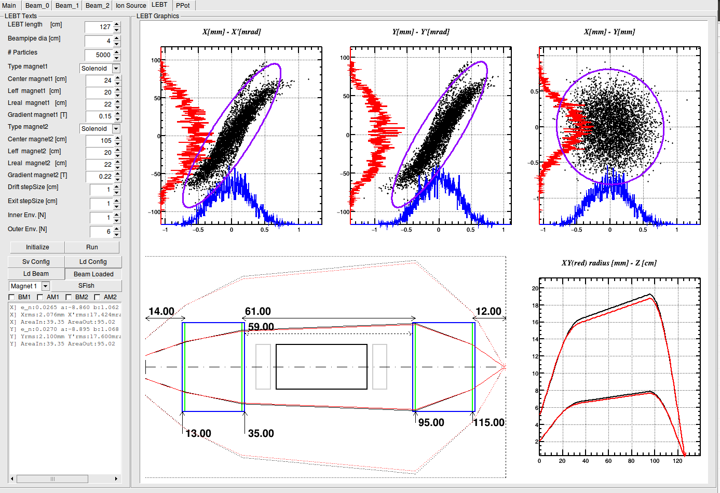Click the 115.00 position label in beamline drawing

coord(489,422)
